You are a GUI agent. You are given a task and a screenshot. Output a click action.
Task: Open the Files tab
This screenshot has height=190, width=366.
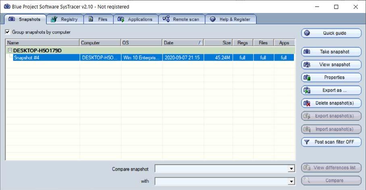point(98,19)
